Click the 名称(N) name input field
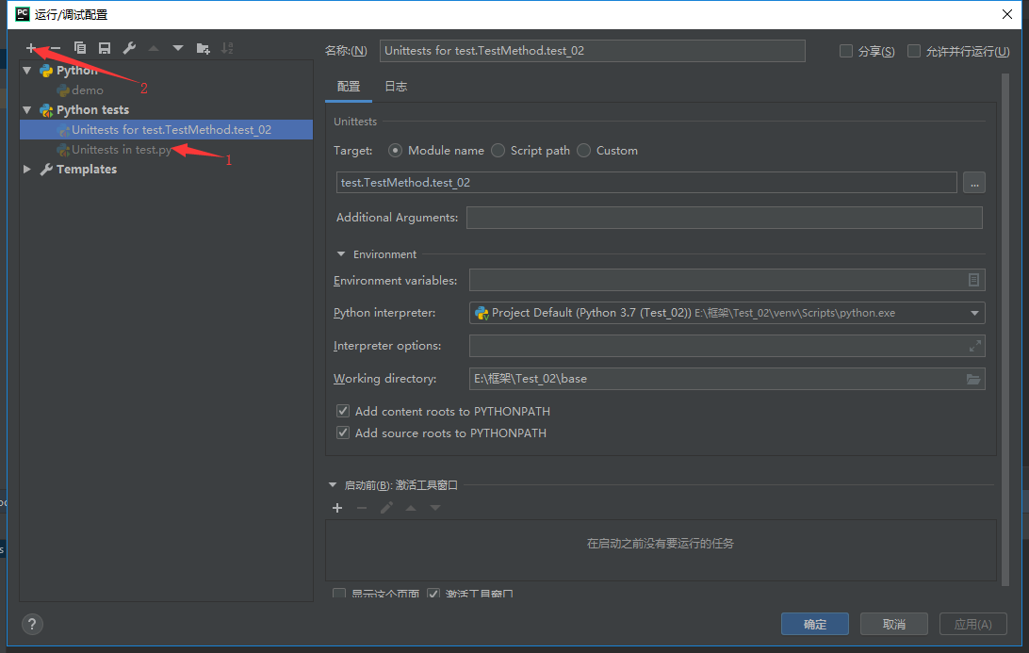 point(592,51)
